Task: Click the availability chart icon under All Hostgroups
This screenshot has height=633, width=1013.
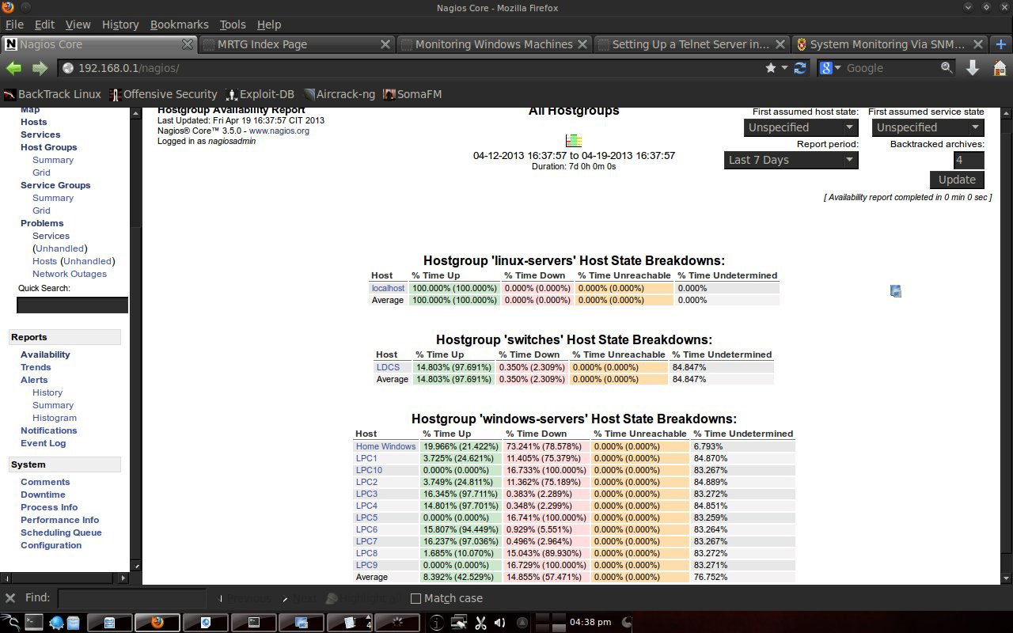Action: 574,141
